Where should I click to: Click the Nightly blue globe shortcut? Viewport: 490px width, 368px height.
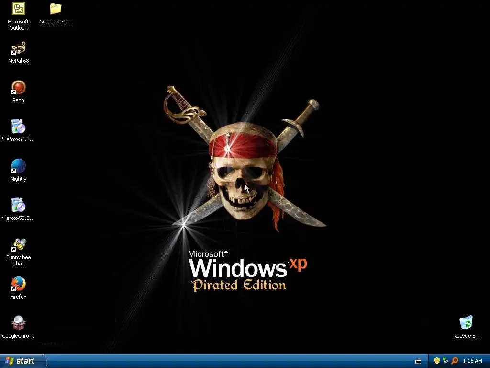coord(18,166)
